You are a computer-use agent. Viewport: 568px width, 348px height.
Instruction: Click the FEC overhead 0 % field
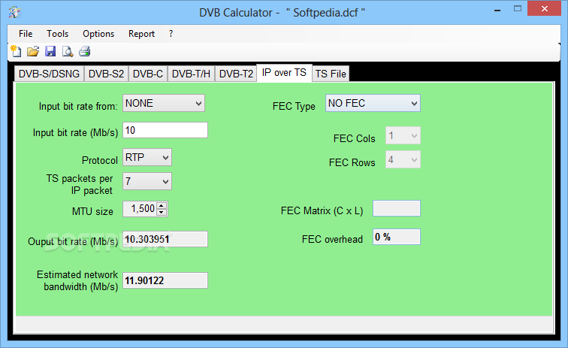click(397, 237)
